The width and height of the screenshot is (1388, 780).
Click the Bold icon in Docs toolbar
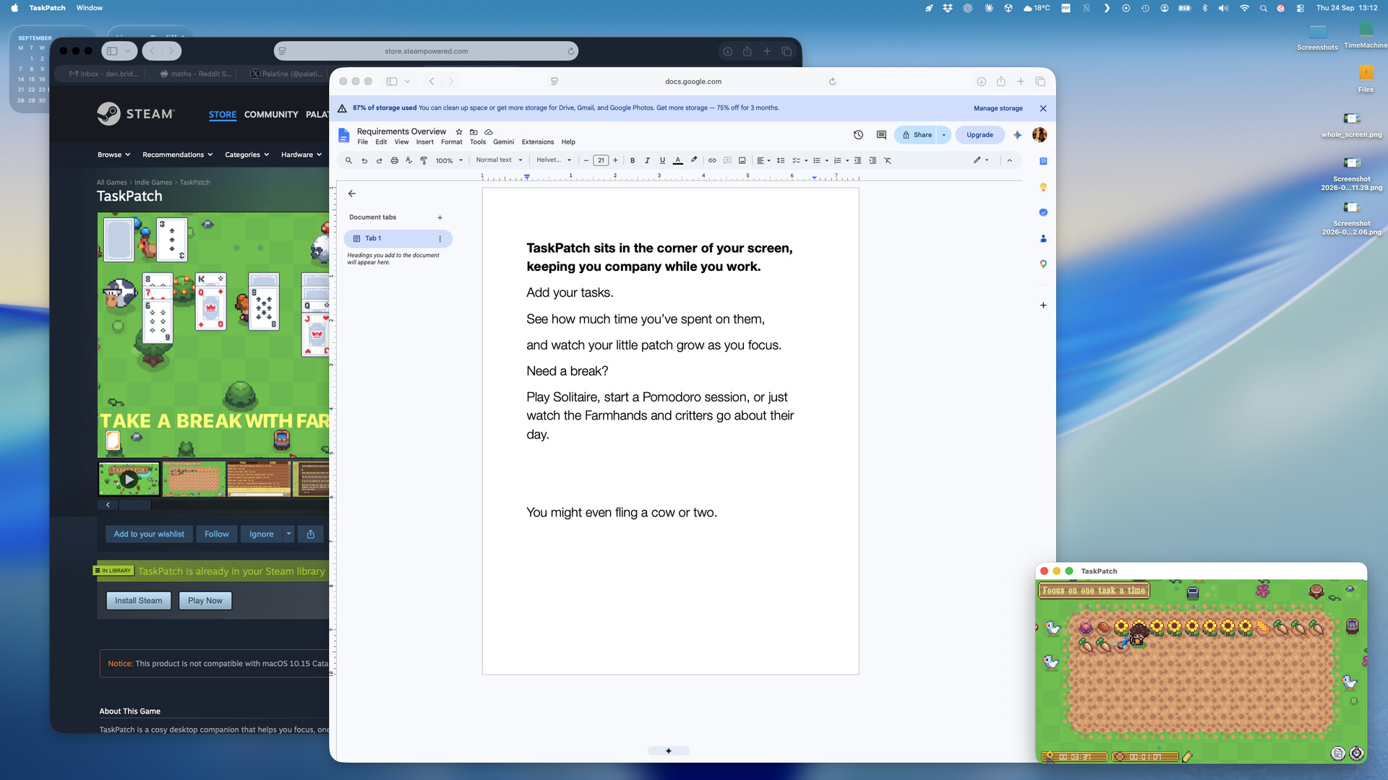tap(633, 160)
